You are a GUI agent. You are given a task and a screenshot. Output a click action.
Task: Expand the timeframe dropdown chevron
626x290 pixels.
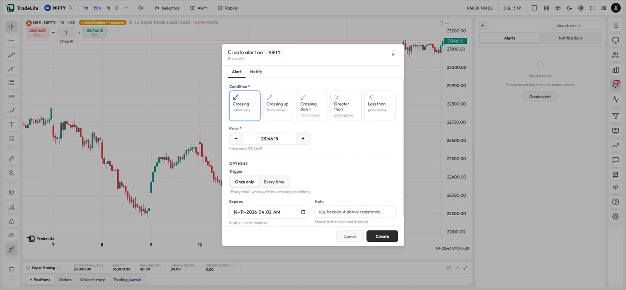[x=126, y=8]
